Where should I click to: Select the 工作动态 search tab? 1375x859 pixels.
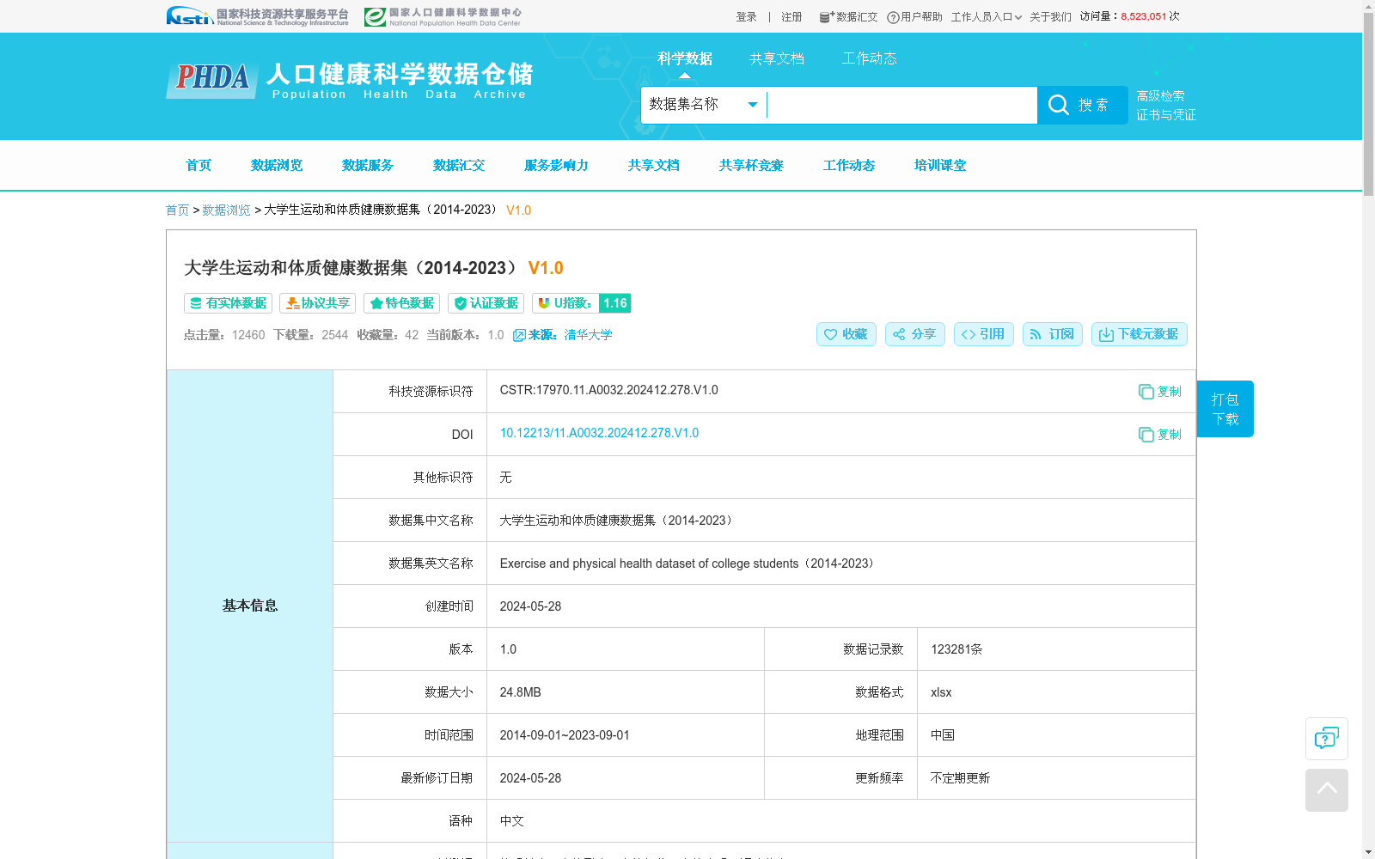tap(869, 58)
